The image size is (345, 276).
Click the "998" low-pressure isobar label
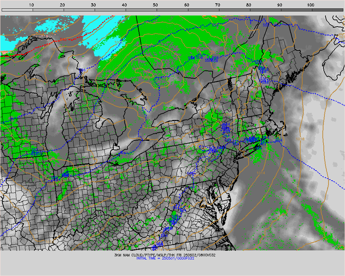point(147,78)
